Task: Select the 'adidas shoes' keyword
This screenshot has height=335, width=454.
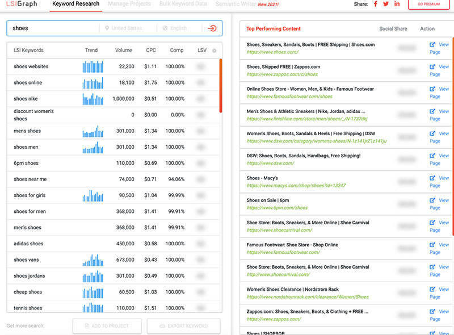Action: pos(28,244)
